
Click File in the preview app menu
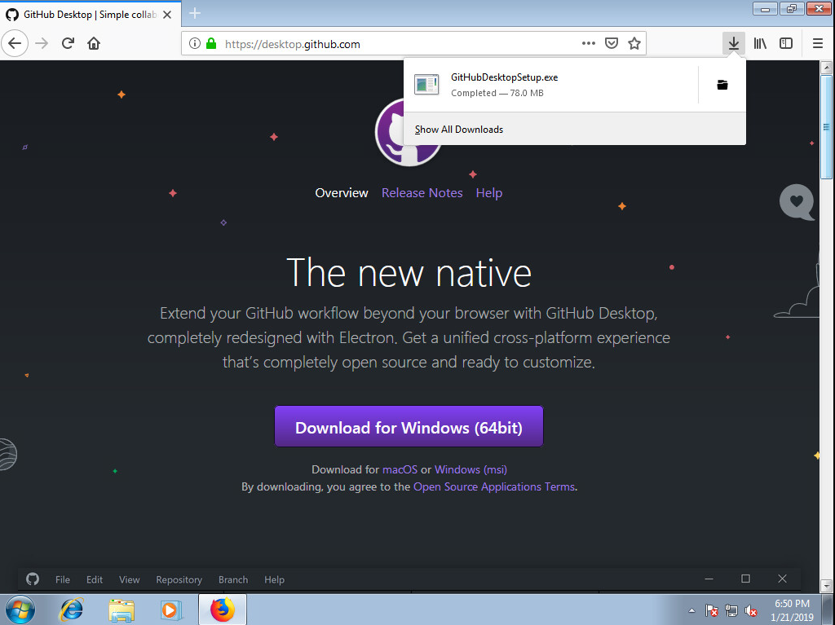pos(63,579)
